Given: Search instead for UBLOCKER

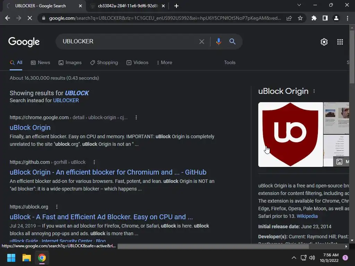Looking at the screenshot, I should point(66,100).
